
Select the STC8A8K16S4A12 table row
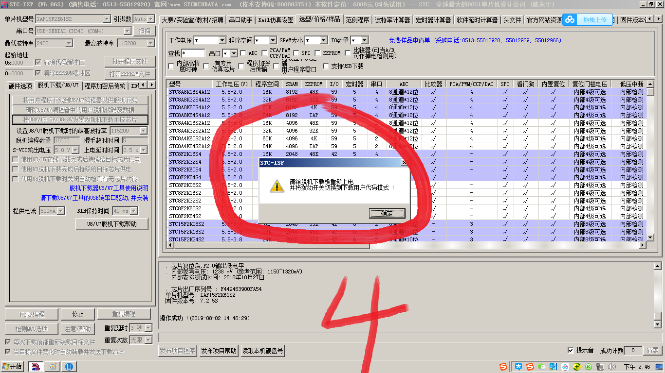tap(406, 92)
